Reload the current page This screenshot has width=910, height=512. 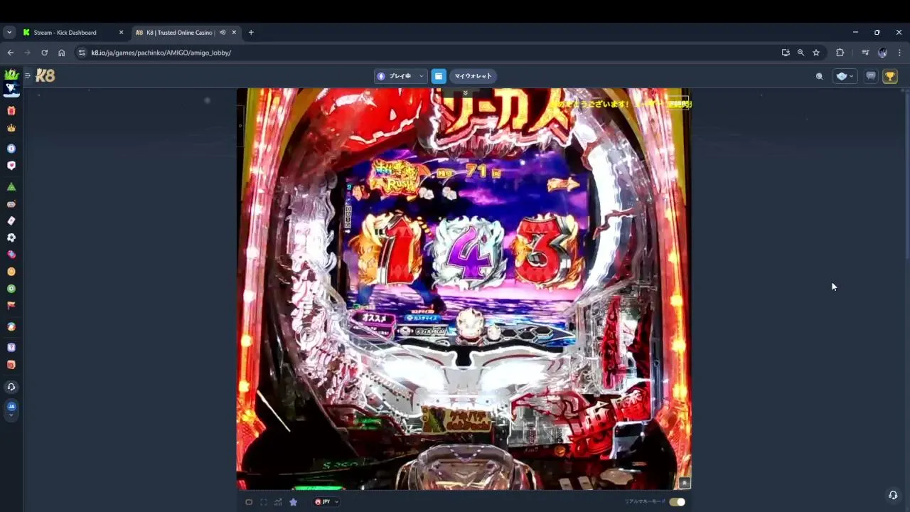coord(44,53)
